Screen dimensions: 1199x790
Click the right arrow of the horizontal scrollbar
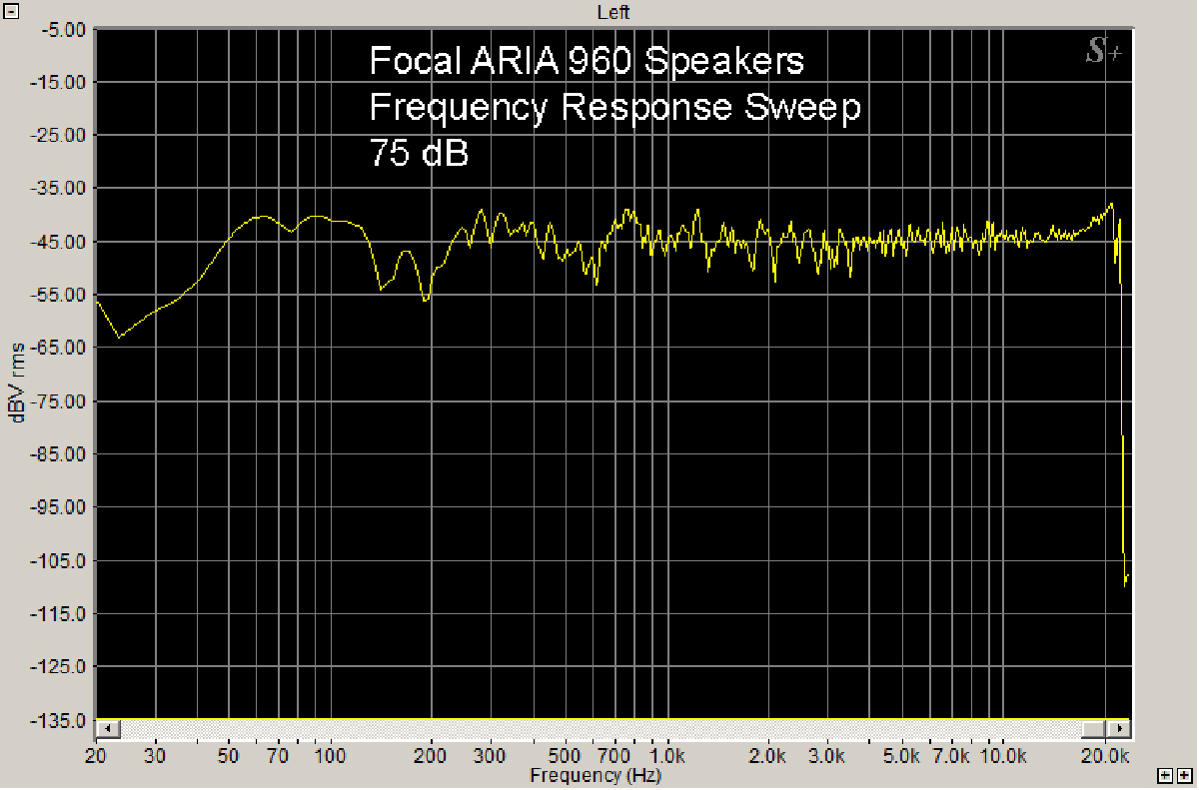1121,729
